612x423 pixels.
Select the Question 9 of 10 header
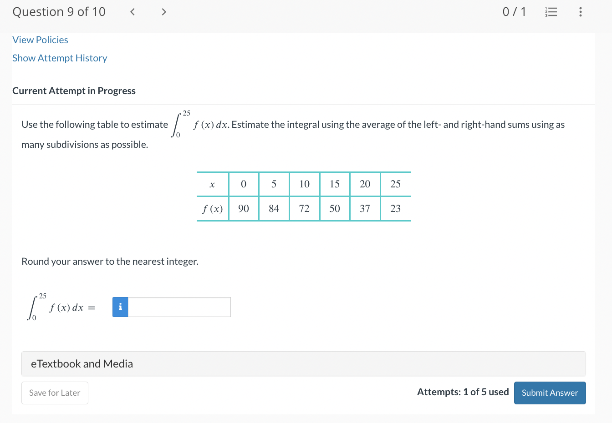pyautogui.click(x=59, y=12)
